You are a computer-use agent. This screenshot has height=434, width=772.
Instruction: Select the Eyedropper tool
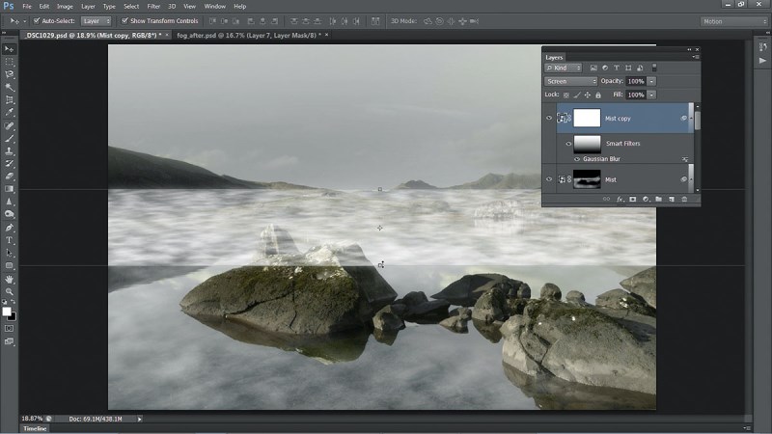10,113
